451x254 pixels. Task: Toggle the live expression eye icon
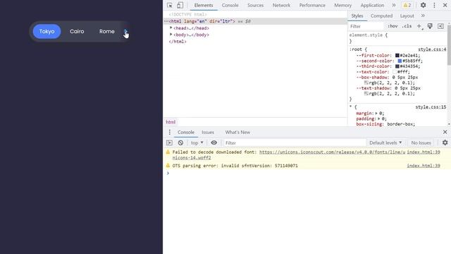214,143
